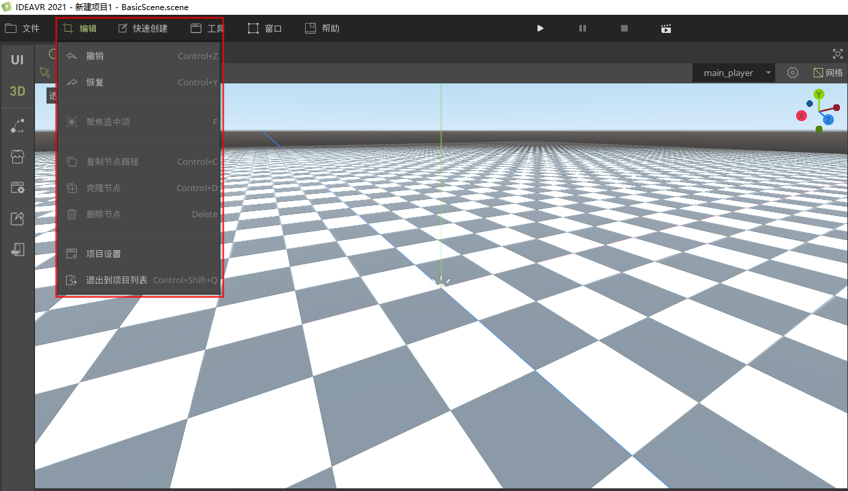The width and height of the screenshot is (848, 491).
Task: Choose 撤销 in the edit menu
Action: [139, 56]
